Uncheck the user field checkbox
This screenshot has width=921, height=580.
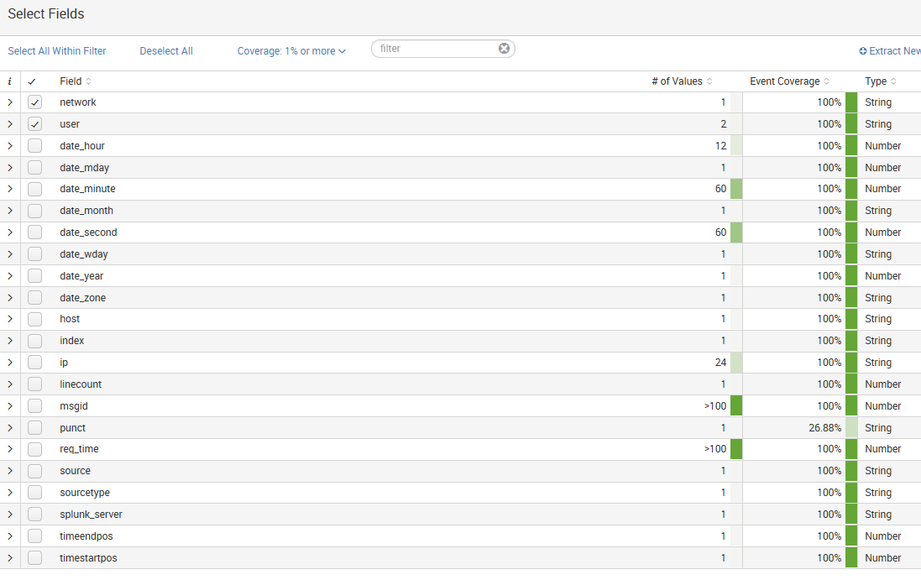coord(34,124)
